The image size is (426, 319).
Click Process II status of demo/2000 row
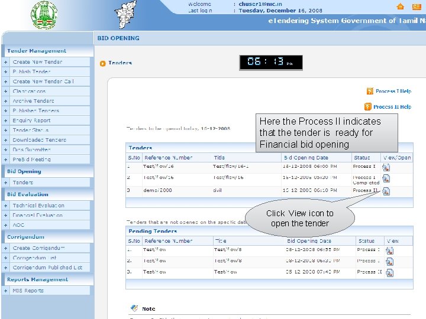tap(365, 190)
